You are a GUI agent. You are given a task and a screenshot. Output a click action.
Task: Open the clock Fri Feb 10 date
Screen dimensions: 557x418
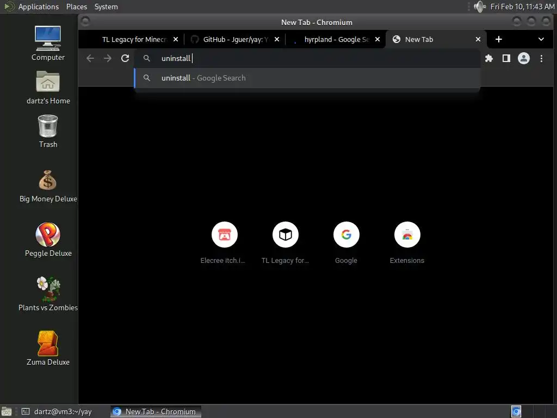click(x=522, y=7)
